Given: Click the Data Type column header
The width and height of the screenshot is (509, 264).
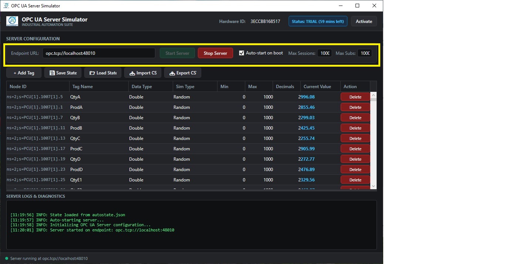Looking at the screenshot, I should pyautogui.click(x=151, y=86).
